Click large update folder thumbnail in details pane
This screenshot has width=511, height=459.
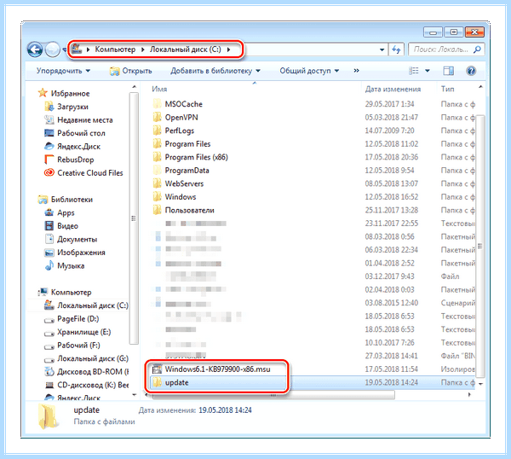[x=49, y=416]
